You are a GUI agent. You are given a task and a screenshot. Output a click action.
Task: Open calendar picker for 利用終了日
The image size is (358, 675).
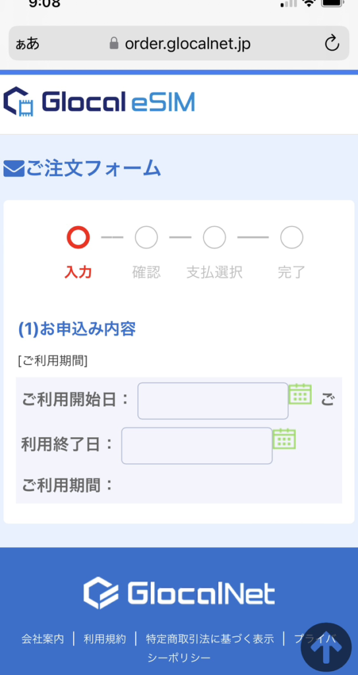click(284, 438)
